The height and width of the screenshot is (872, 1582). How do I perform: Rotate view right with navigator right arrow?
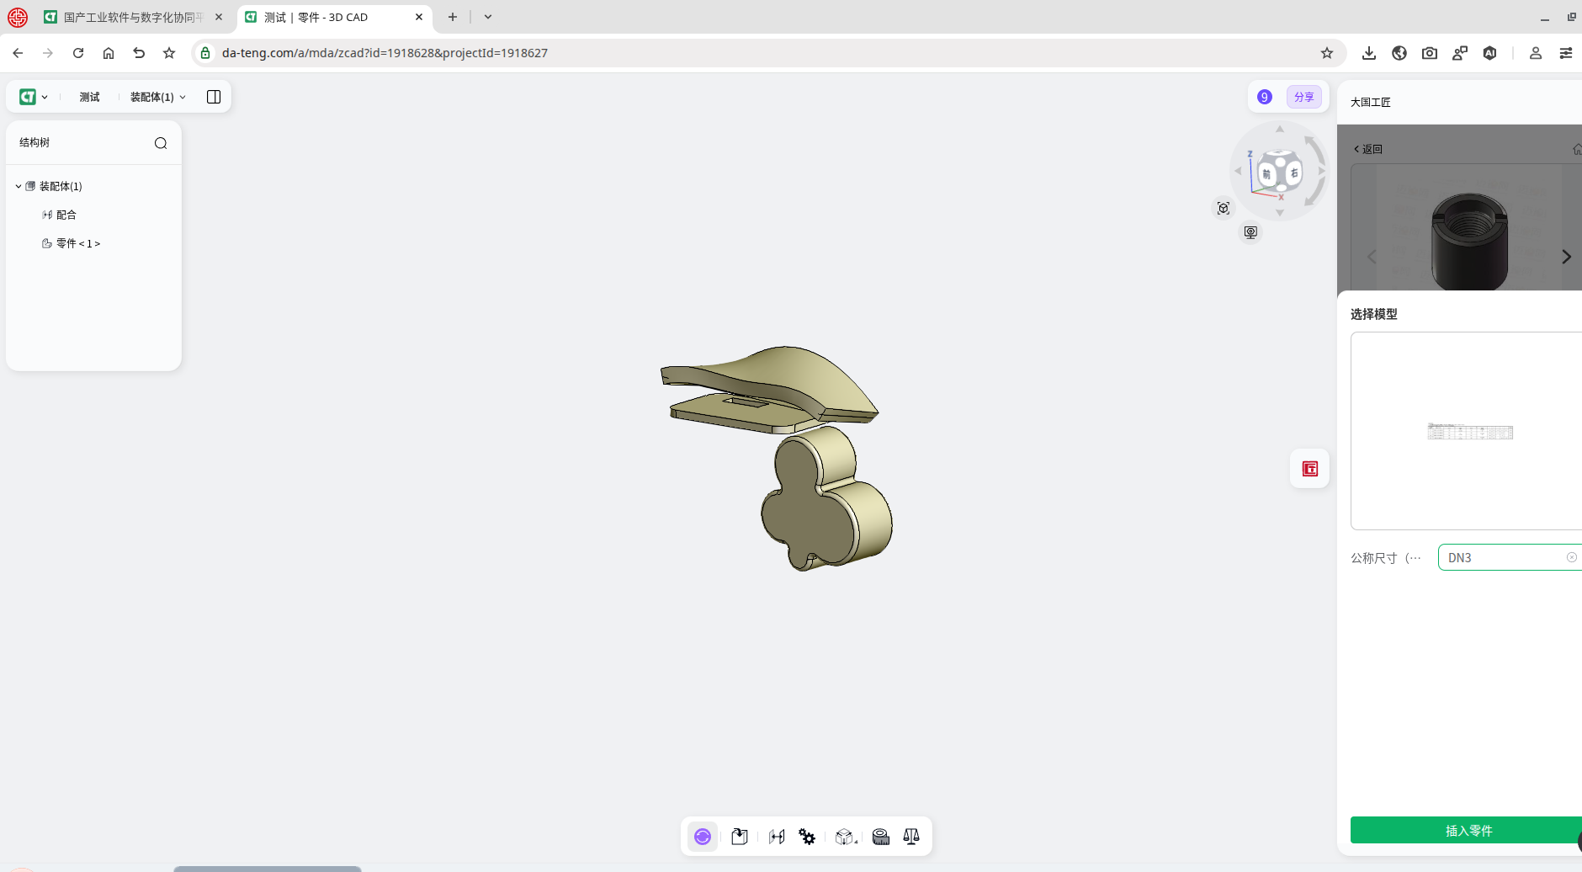[x=1322, y=171]
